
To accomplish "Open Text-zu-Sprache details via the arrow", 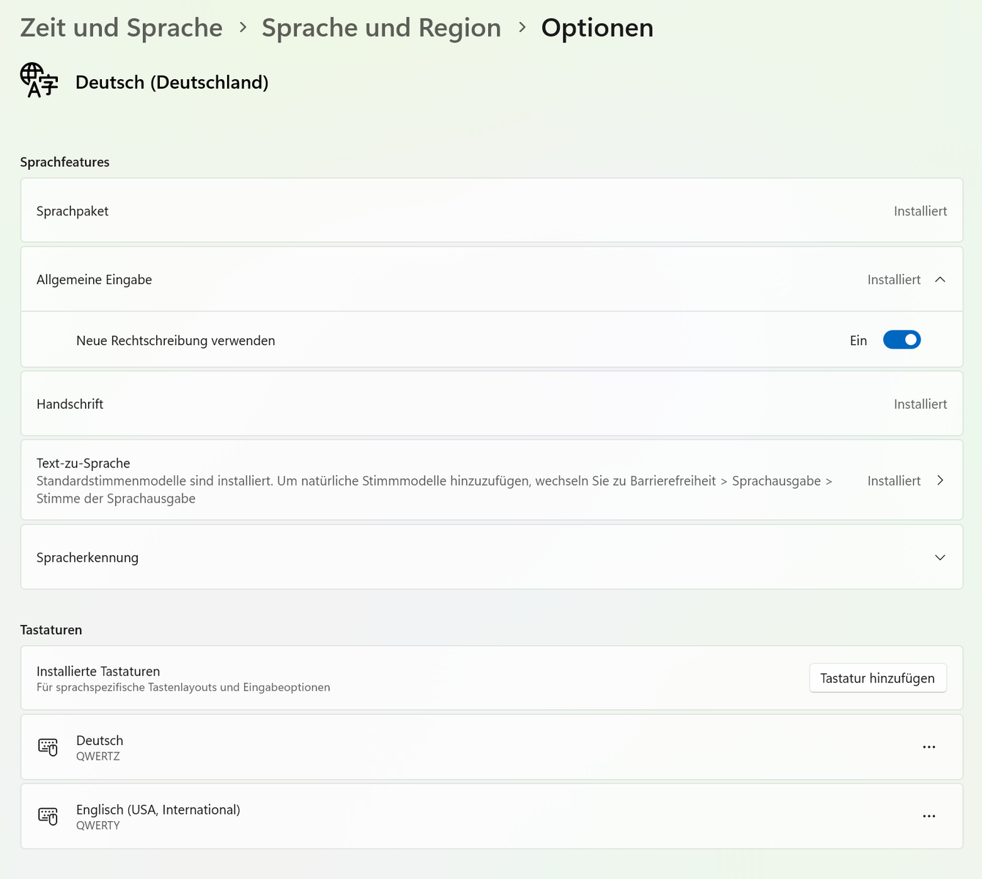I will 940,481.
